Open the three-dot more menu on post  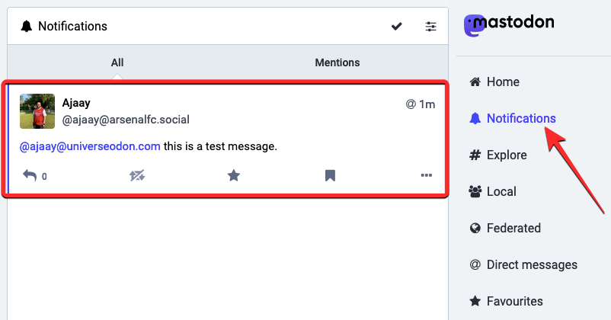426,175
